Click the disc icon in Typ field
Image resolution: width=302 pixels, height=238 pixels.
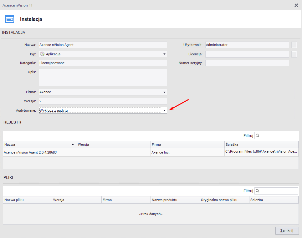(x=42, y=54)
